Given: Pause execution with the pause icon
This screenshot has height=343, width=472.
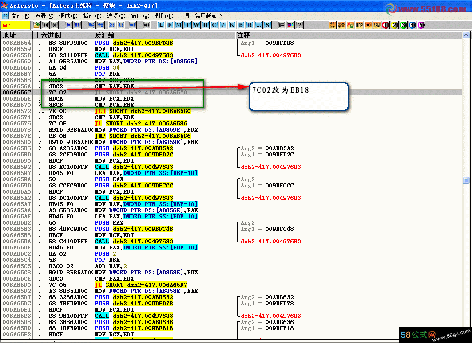Looking at the screenshot, I should (77, 25).
